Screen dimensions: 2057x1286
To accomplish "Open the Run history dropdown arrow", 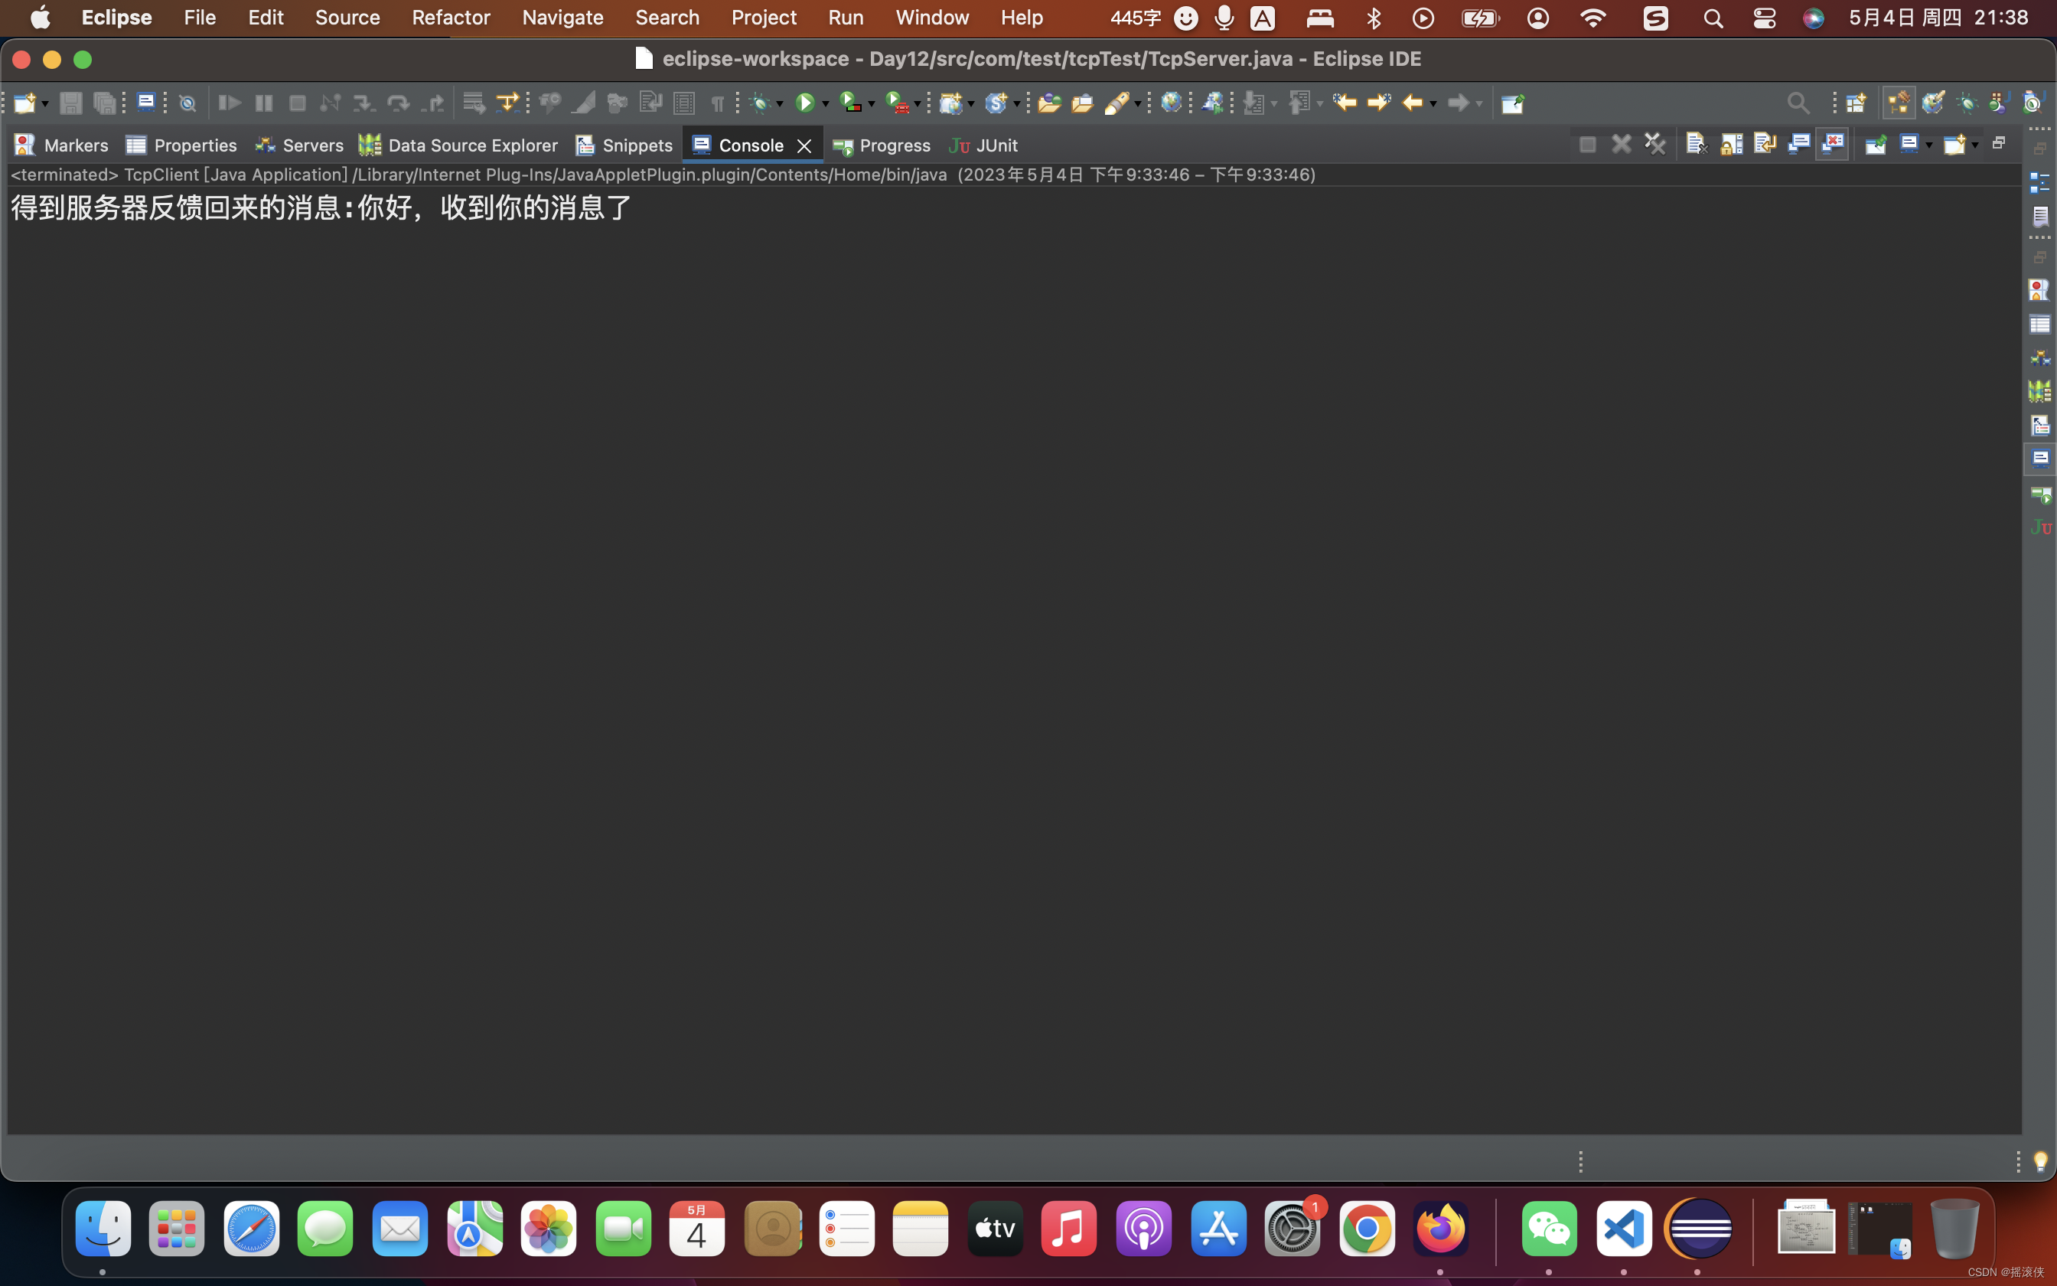I will point(826,104).
